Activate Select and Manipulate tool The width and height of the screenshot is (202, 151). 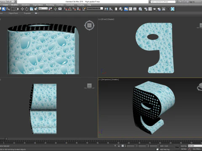[56, 9]
